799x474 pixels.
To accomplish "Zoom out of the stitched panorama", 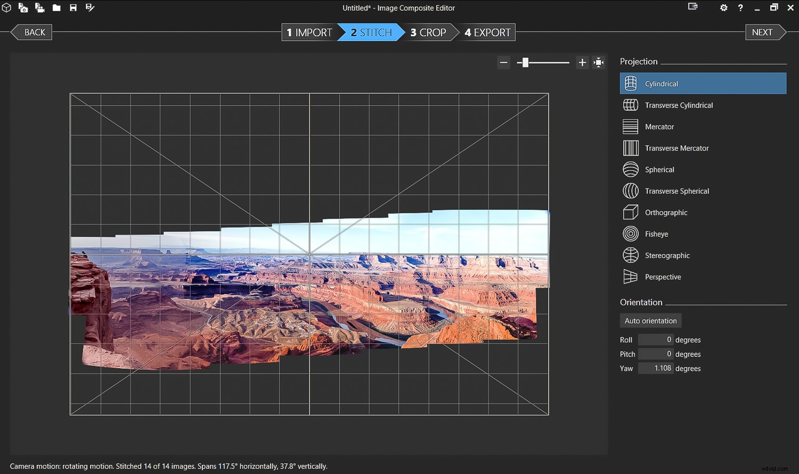I will (503, 62).
